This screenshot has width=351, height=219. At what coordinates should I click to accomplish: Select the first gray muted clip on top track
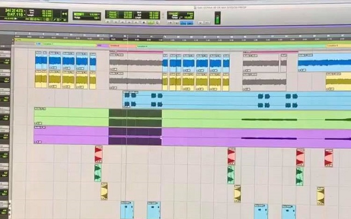[x=136, y=62]
